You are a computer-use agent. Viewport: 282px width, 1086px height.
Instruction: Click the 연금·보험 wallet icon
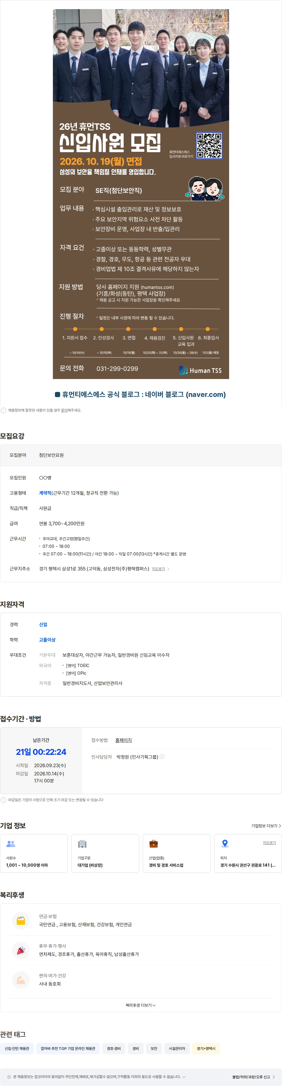[x=21, y=920]
